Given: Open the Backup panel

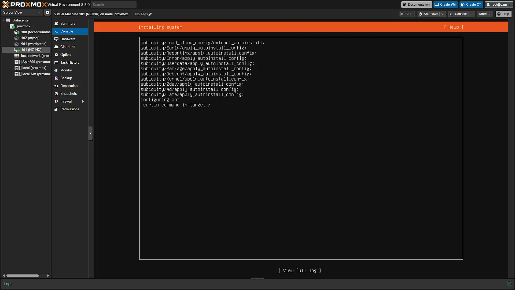Looking at the screenshot, I should tap(66, 78).
